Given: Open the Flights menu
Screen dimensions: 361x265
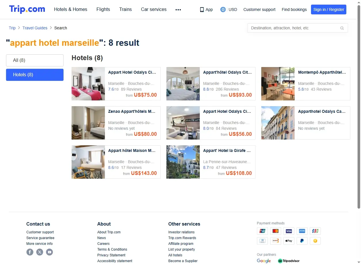Looking at the screenshot, I should pos(103,9).
